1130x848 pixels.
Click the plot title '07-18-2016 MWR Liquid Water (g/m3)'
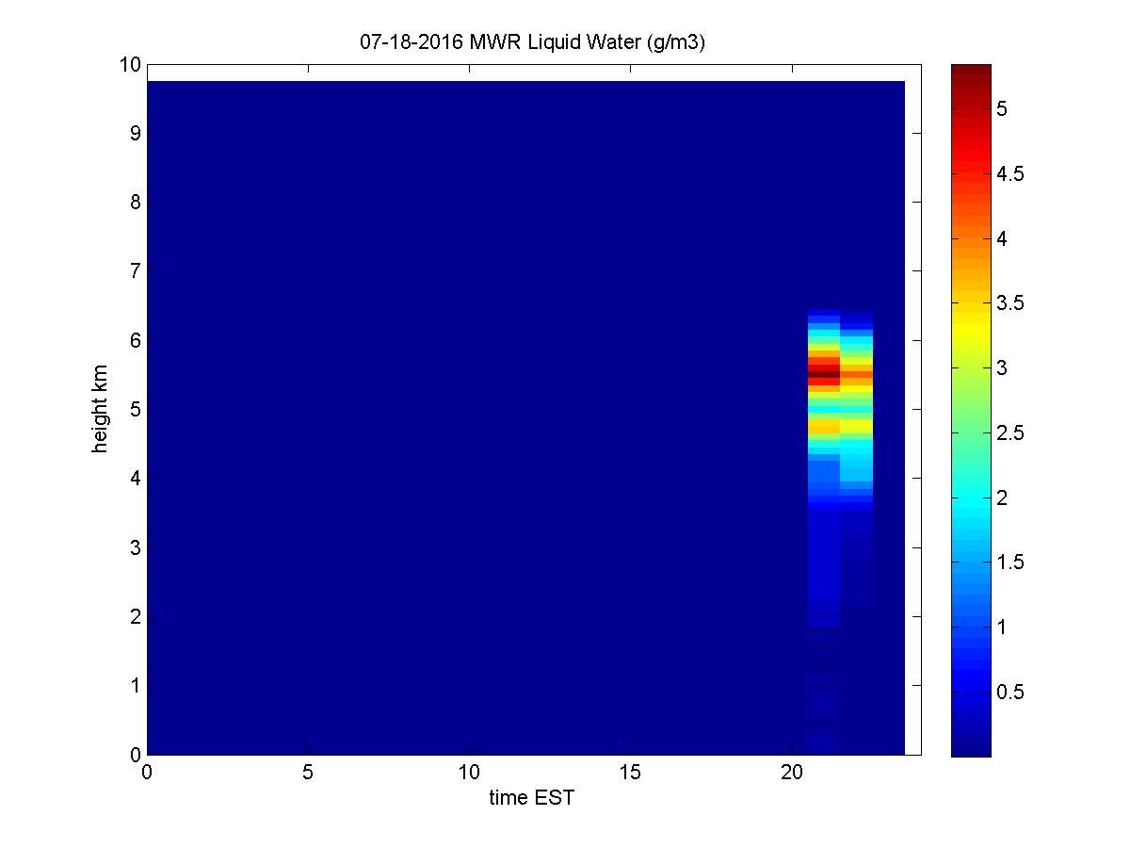tap(533, 41)
